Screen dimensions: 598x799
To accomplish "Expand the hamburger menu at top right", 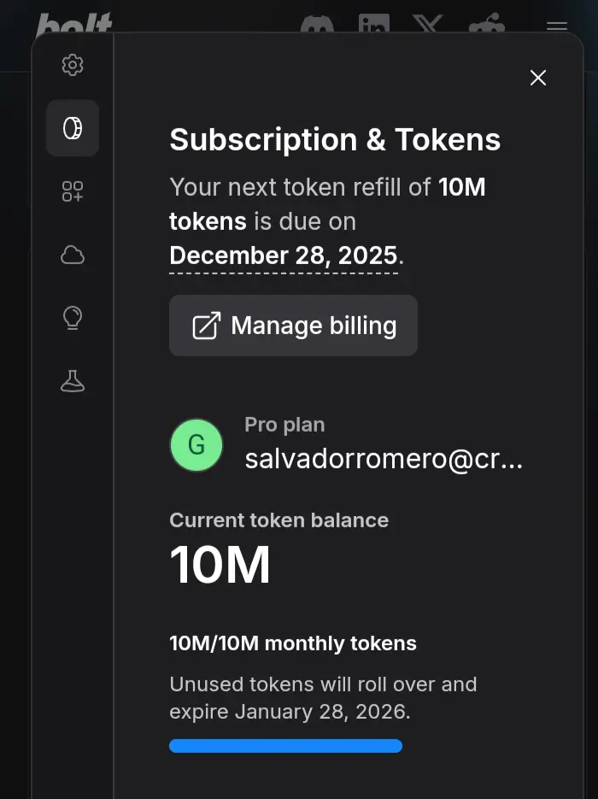I will pos(557,26).
